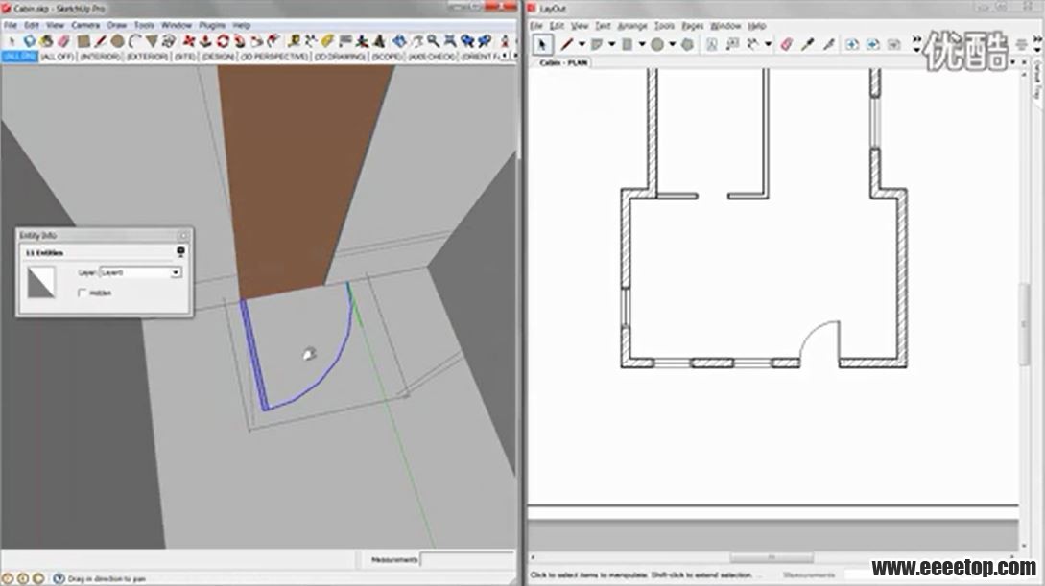
Task: Open the Camera menu in SketchUp
Action: (85, 25)
